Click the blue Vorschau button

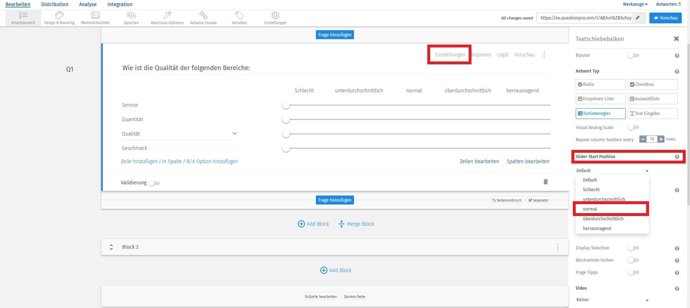click(x=665, y=18)
